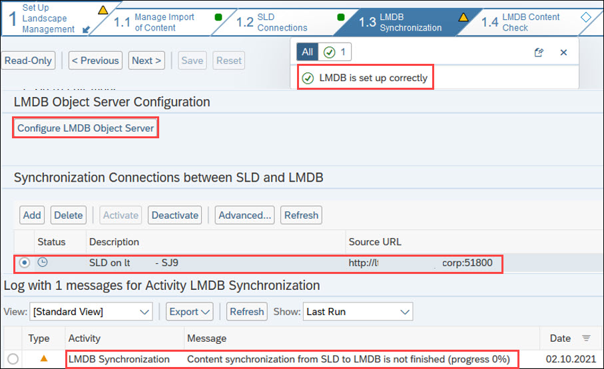The height and width of the screenshot is (369, 604).
Task: Click green status square on Manage Import step
Action: point(218,17)
